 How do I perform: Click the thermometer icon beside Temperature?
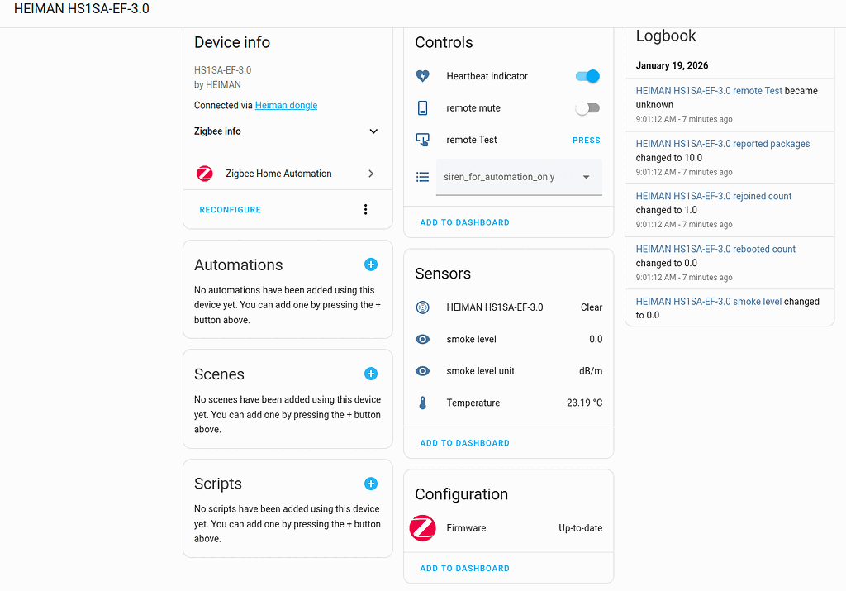(x=422, y=403)
